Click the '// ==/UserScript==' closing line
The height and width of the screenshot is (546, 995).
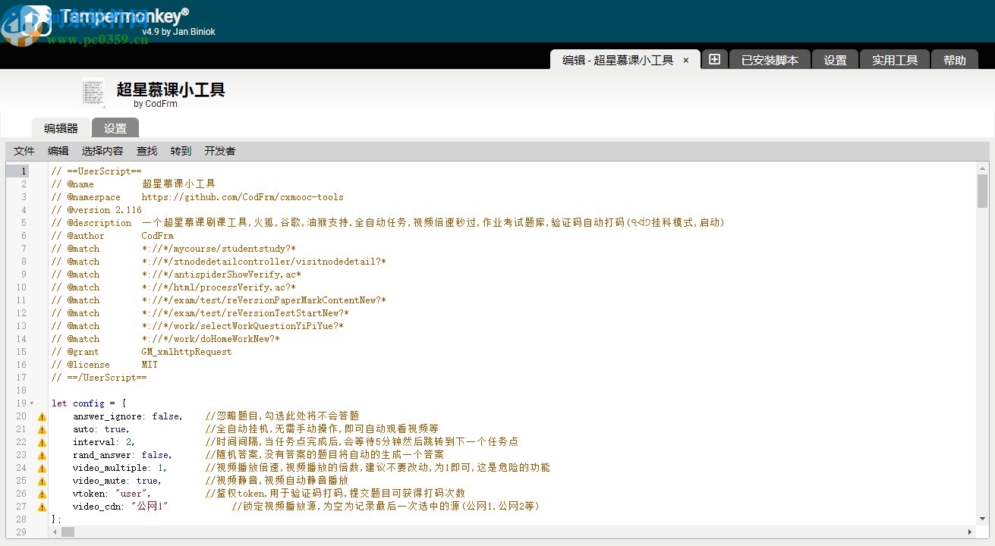tap(99, 378)
